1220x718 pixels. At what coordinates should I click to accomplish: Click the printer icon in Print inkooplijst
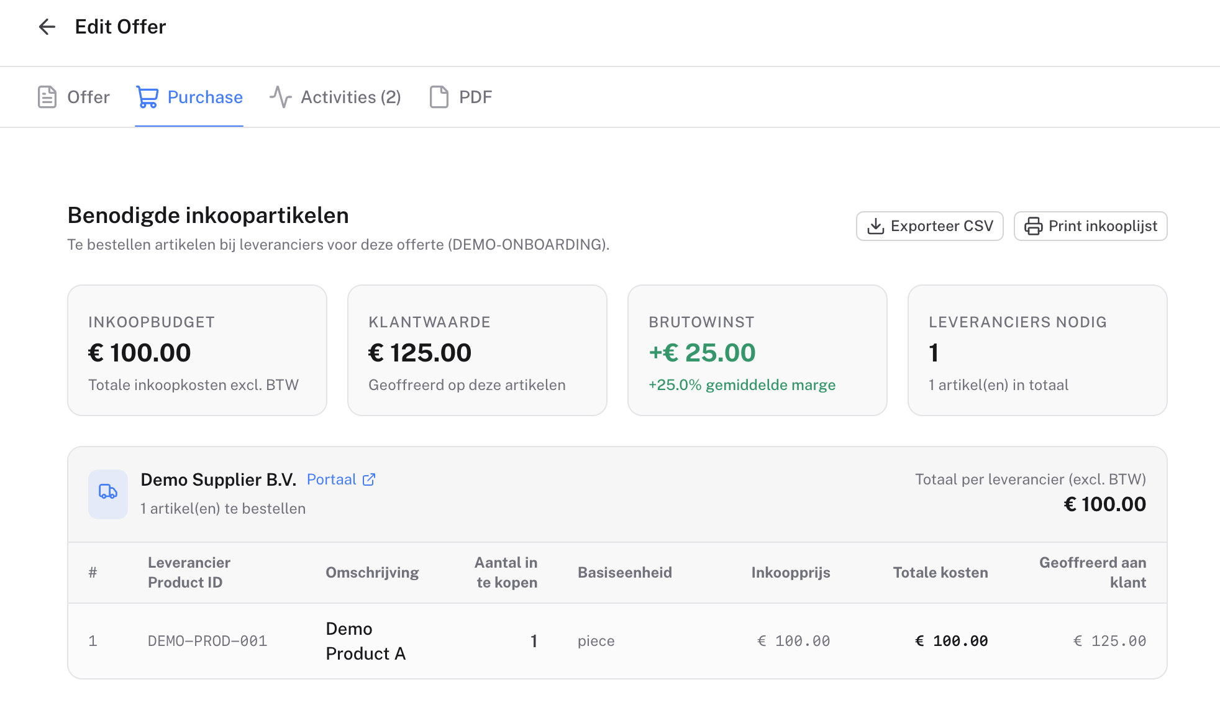1034,226
